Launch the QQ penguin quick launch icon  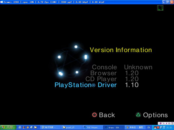pyautogui.click(x=24, y=127)
